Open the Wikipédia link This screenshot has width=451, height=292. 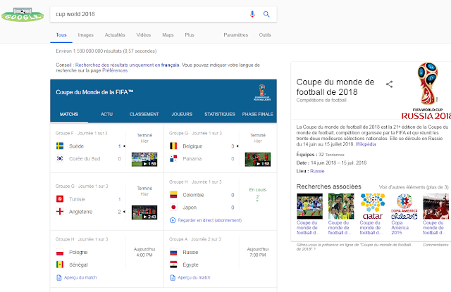pyautogui.click(x=366, y=144)
